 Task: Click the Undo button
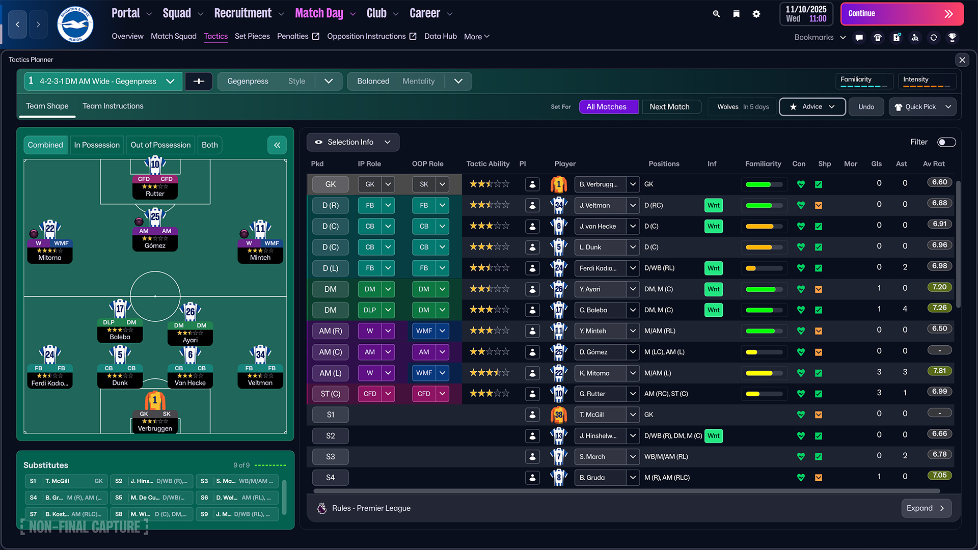[x=866, y=106]
